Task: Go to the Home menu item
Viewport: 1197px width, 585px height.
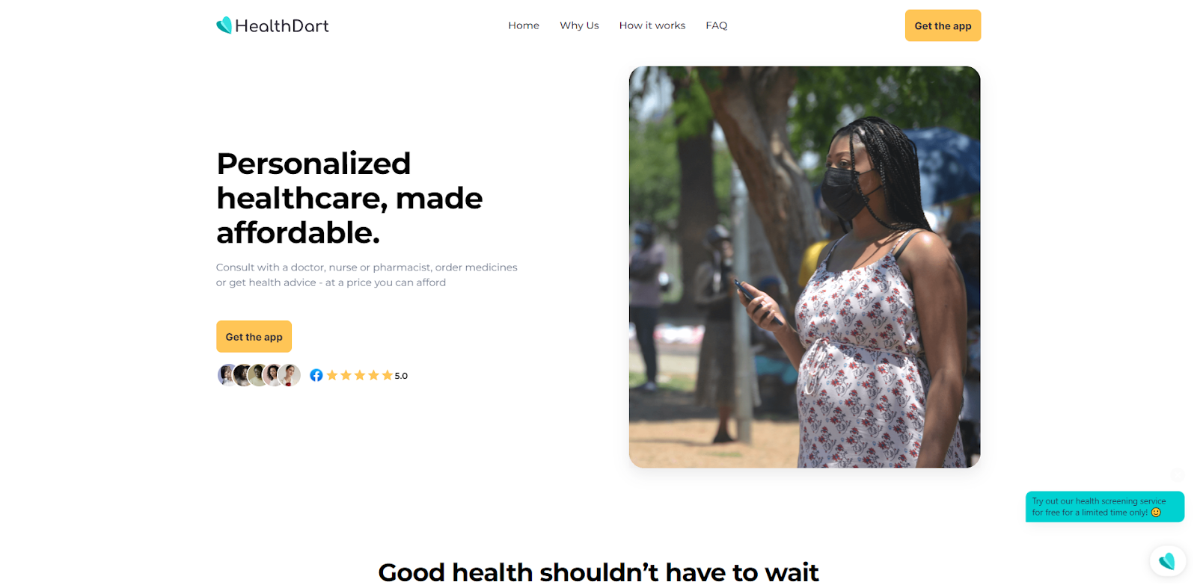Action: [x=524, y=25]
